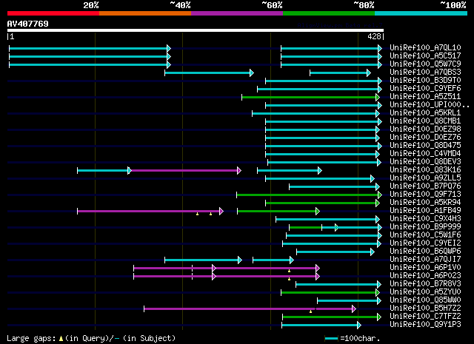
Task: Open hit UniRef100_UPI000..
Action: point(430,104)
